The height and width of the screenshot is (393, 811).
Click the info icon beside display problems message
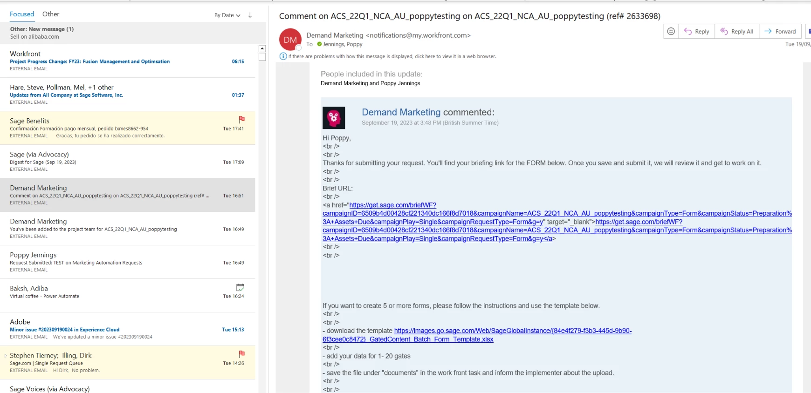pos(283,56)
